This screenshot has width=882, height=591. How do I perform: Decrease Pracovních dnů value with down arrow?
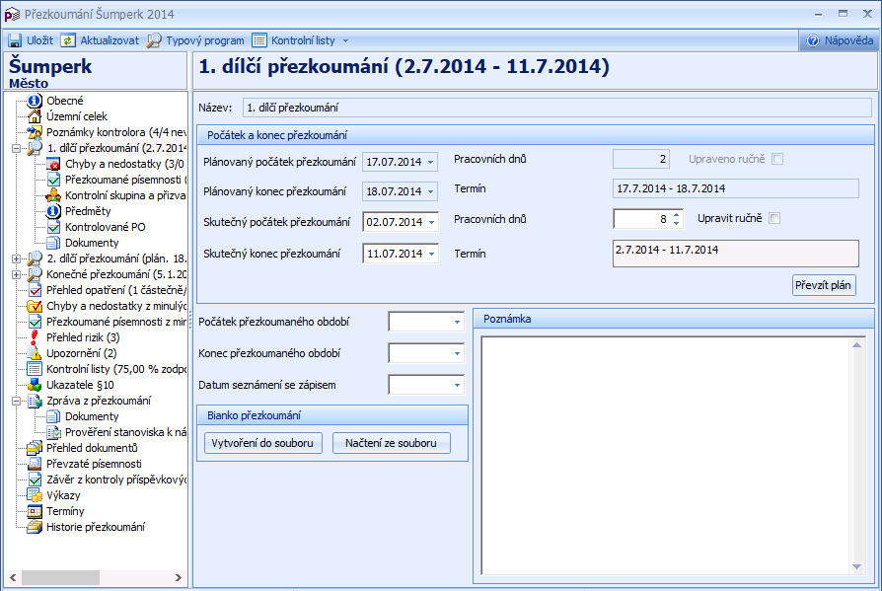coord(677,223)
